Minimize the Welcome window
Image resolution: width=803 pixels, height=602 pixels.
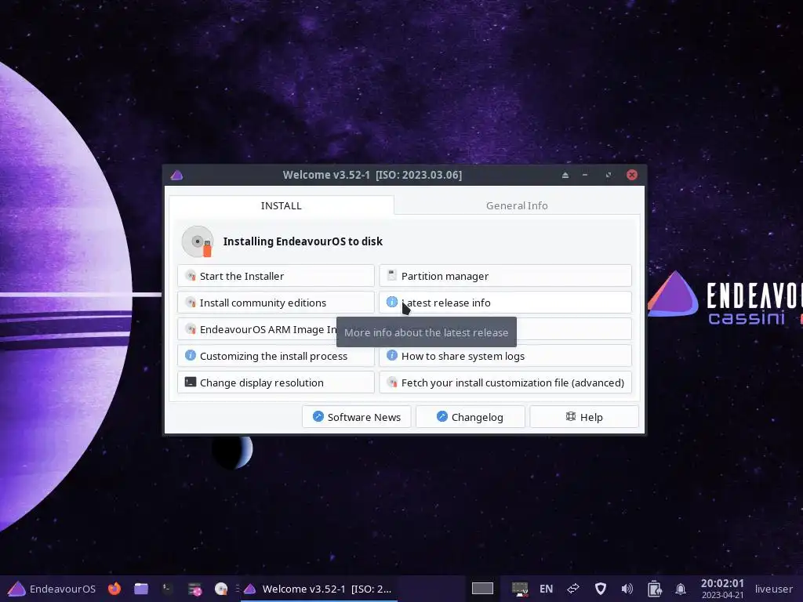585,175
